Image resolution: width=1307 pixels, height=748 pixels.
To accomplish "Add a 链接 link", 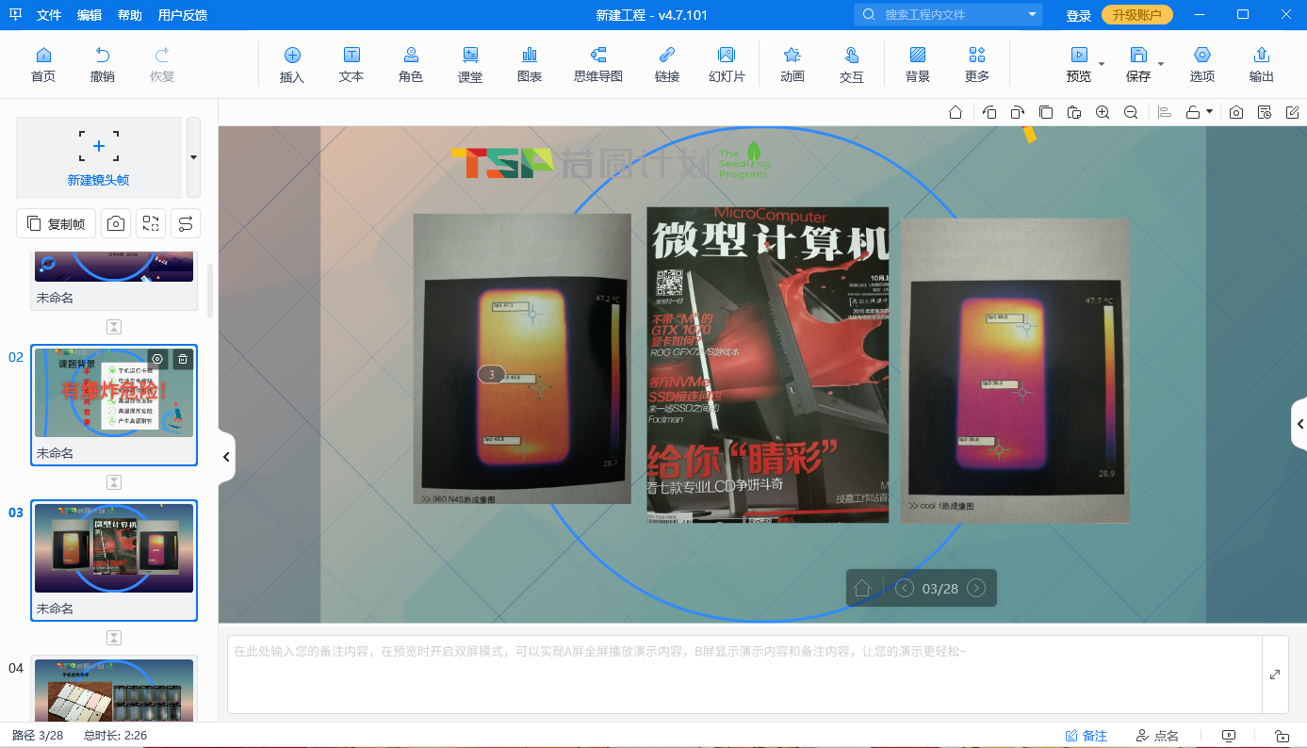I will [x=667, y=65].
